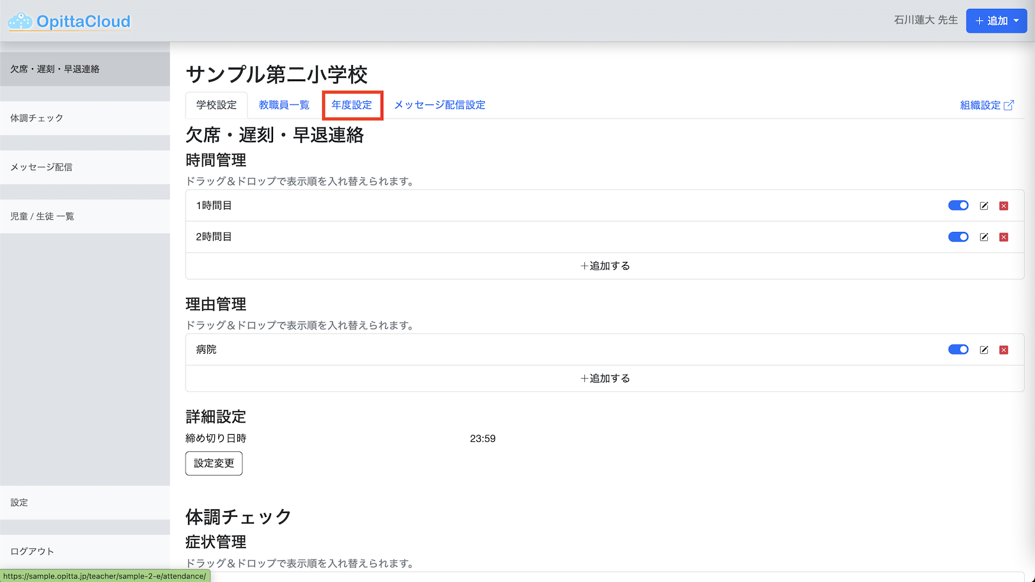Switch to the 教職員一覧 tab
The height and width of the screenshot is (582, 1035).
[x=284, y=105]
